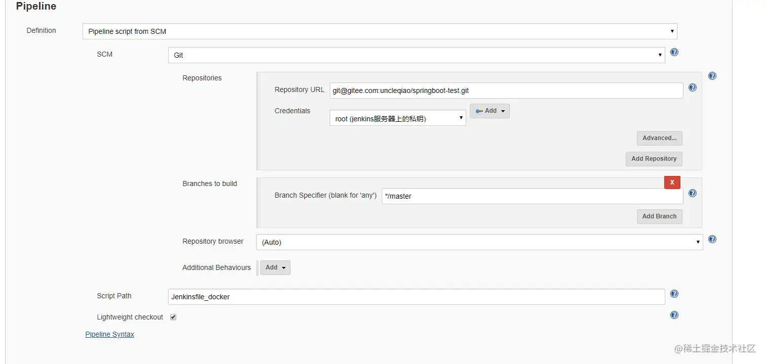
Task: Open help icon for Lightweight checkout
Action: coord(674,315)
